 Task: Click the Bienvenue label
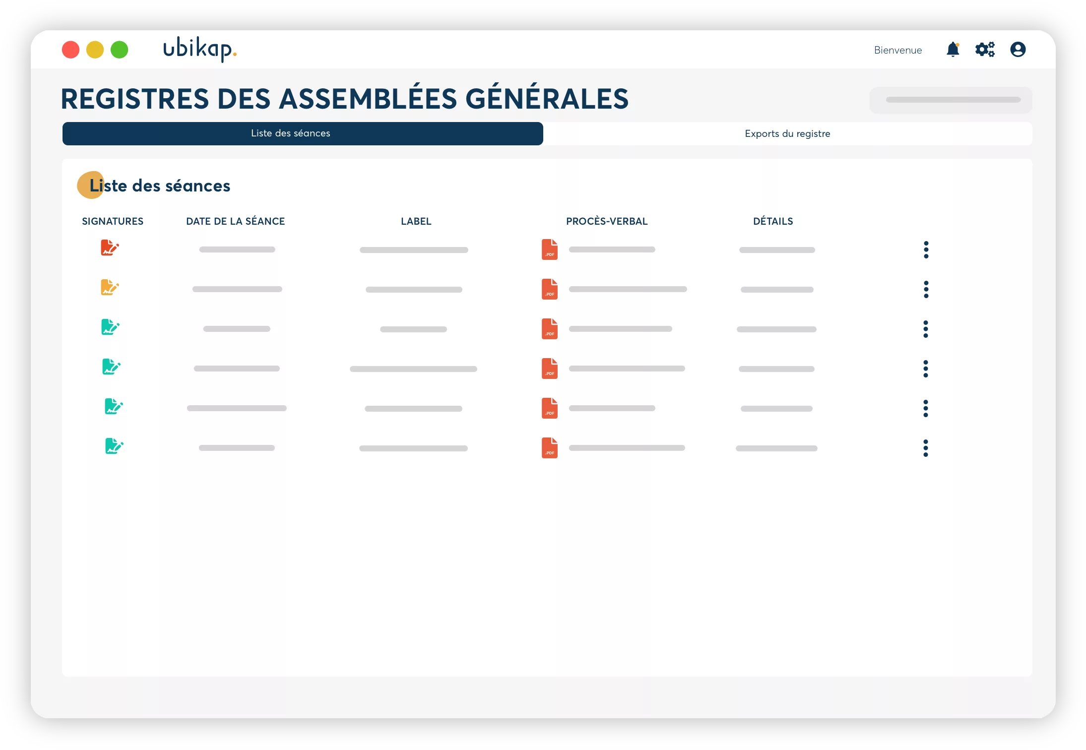coord(898,50)
